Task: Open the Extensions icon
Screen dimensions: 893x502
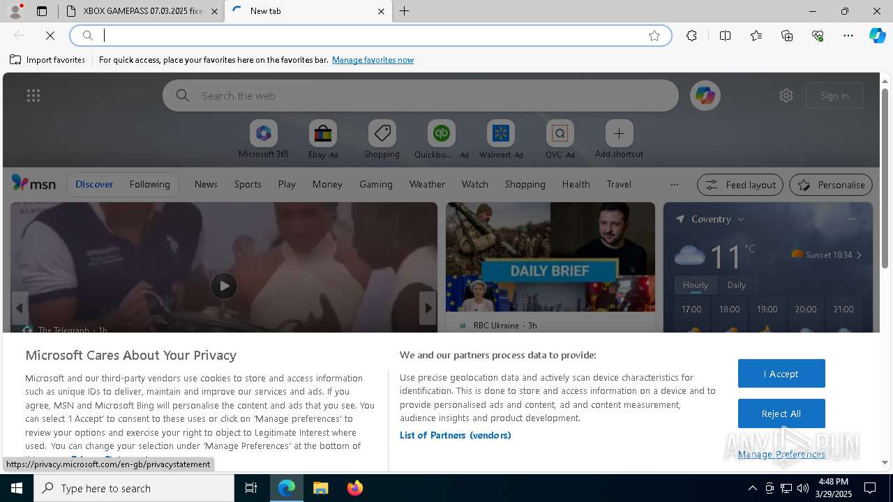Action: click(691, 36)
